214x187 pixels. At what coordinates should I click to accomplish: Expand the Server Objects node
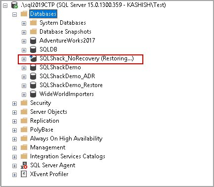[14, 112]
